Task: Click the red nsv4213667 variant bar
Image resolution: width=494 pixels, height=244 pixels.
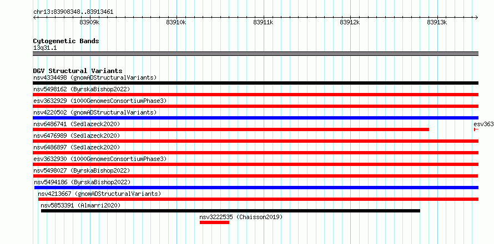Action: [258, 199]
